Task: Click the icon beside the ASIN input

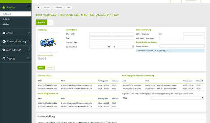Action: click(202, 98)
